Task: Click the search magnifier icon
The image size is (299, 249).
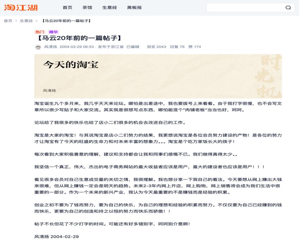Action: point(288,7)
